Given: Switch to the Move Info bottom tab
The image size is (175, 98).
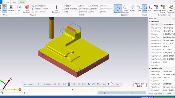Looking at the screenshot, I should (x=153, y=93).
